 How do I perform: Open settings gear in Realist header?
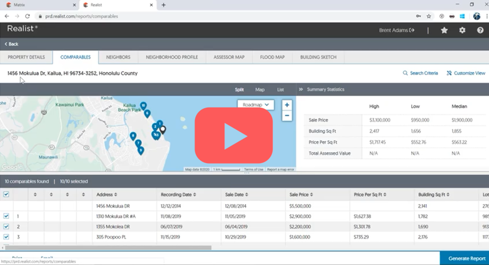click(462, 30)
